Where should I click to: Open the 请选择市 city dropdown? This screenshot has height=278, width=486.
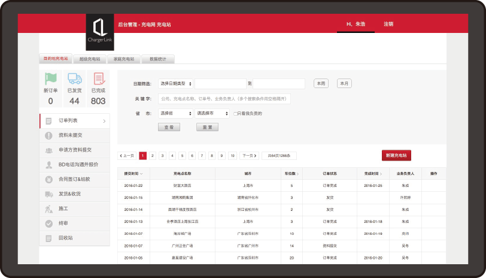click(x=212, y=114)
